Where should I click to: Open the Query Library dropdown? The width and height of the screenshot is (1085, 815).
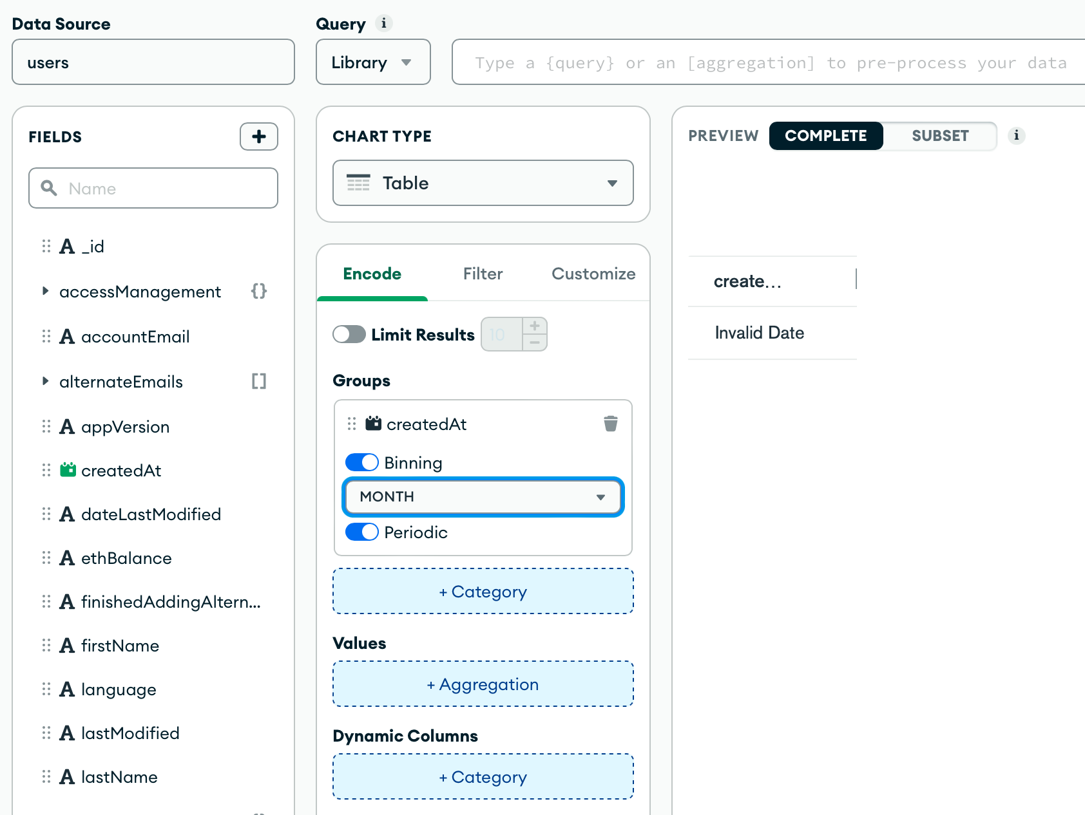tap(372, 62)
